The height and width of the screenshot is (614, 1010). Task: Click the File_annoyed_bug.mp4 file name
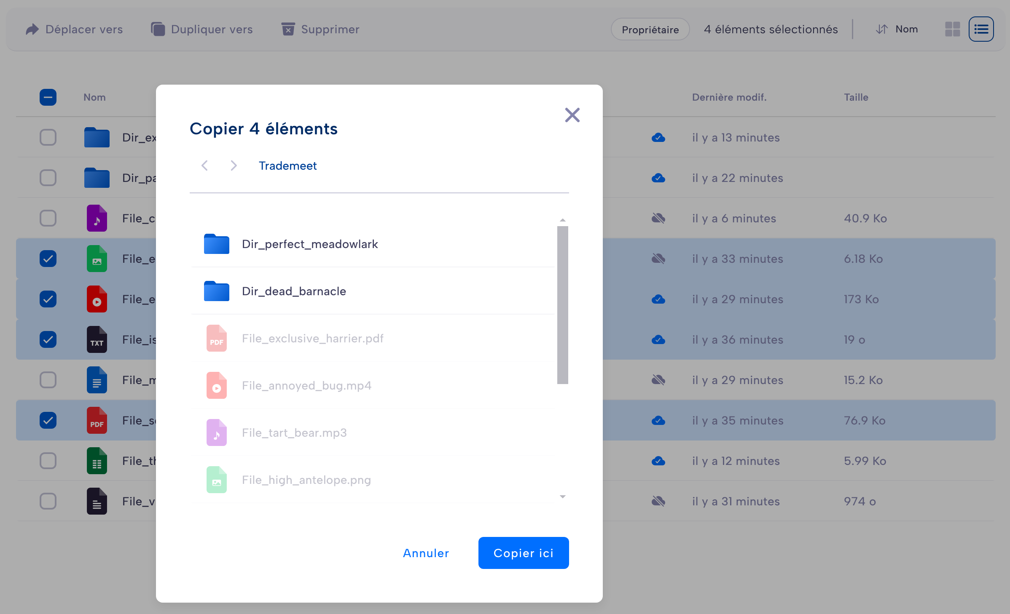[306, 386]
